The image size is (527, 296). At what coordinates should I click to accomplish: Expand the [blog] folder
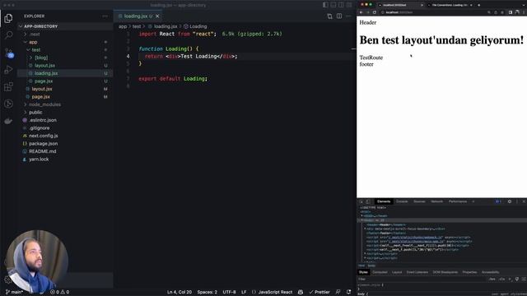point(65,58)
